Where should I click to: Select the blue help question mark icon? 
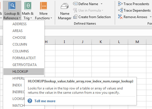tap(30, 101)
